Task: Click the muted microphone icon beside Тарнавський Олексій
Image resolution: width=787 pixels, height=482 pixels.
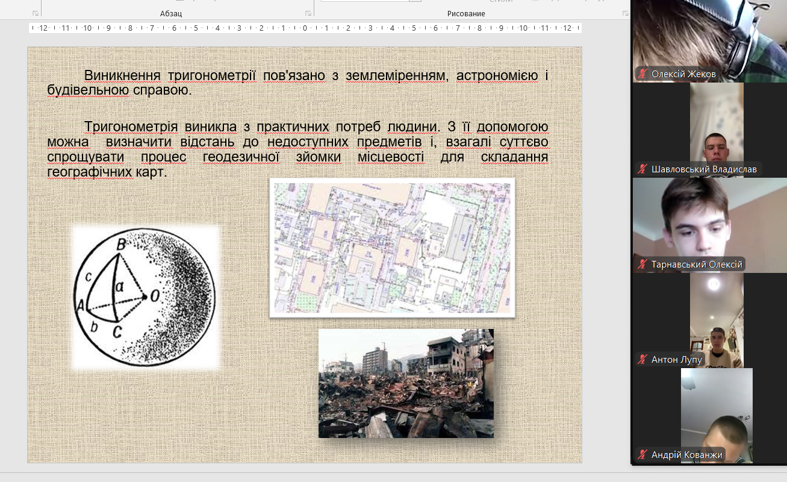Action: click(x=643, y=264)
